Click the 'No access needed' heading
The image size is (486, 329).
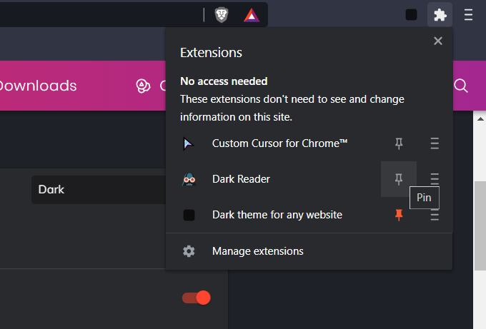pyautogui.click(x=224, y=81)
